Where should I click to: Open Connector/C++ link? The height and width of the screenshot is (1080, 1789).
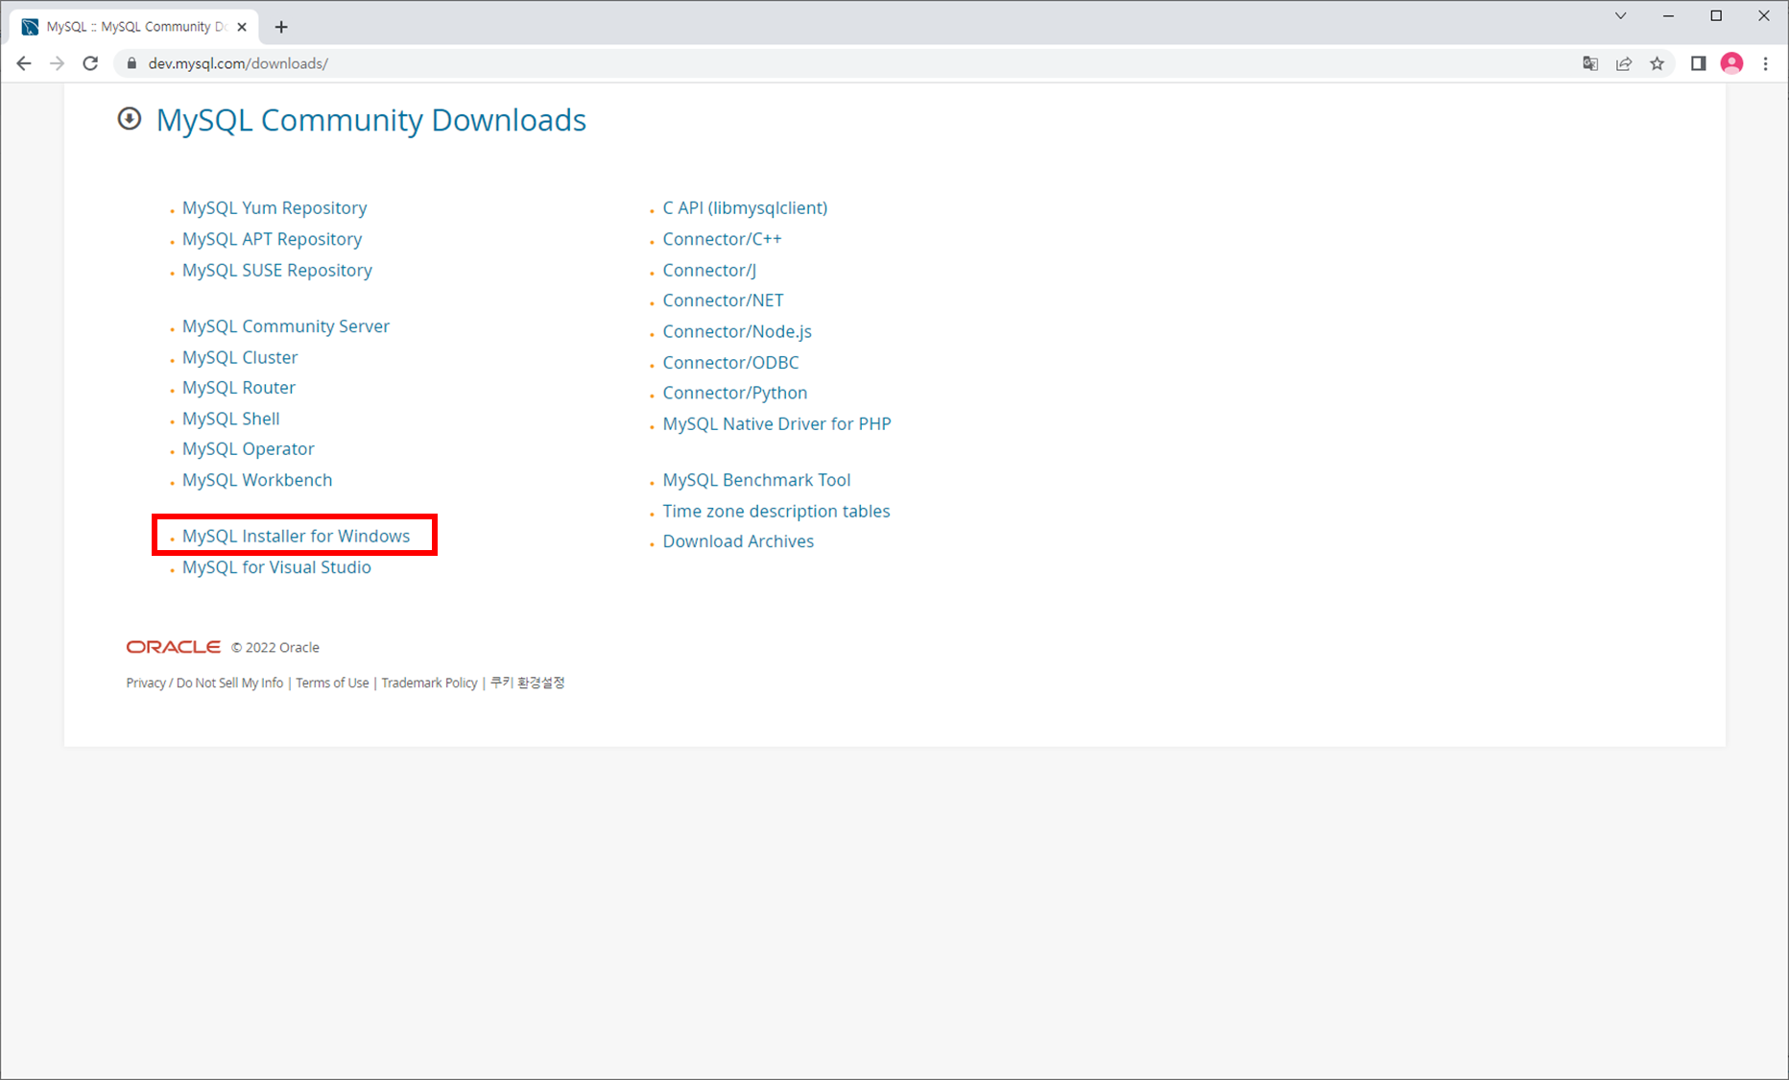pos(722,239)
